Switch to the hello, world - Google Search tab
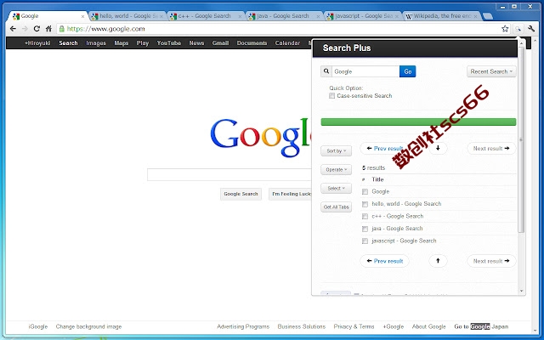This screenshot has width=544, height=340. click(127, 16)
